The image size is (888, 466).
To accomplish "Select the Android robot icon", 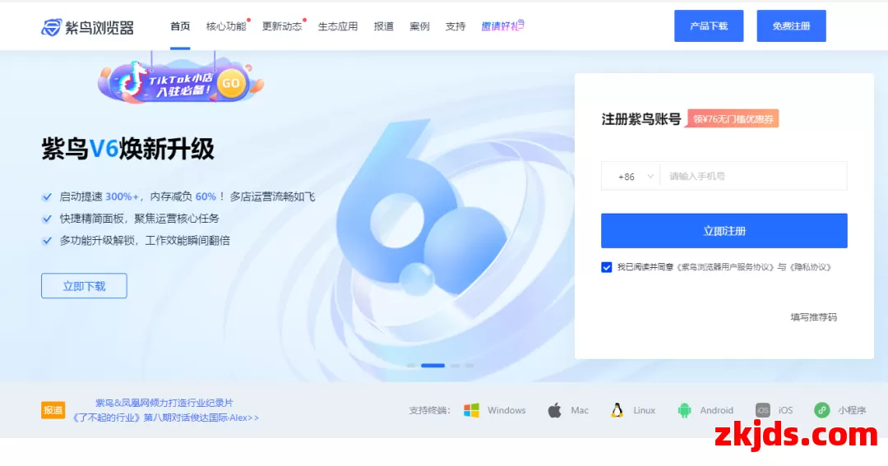I will (684, 410).
